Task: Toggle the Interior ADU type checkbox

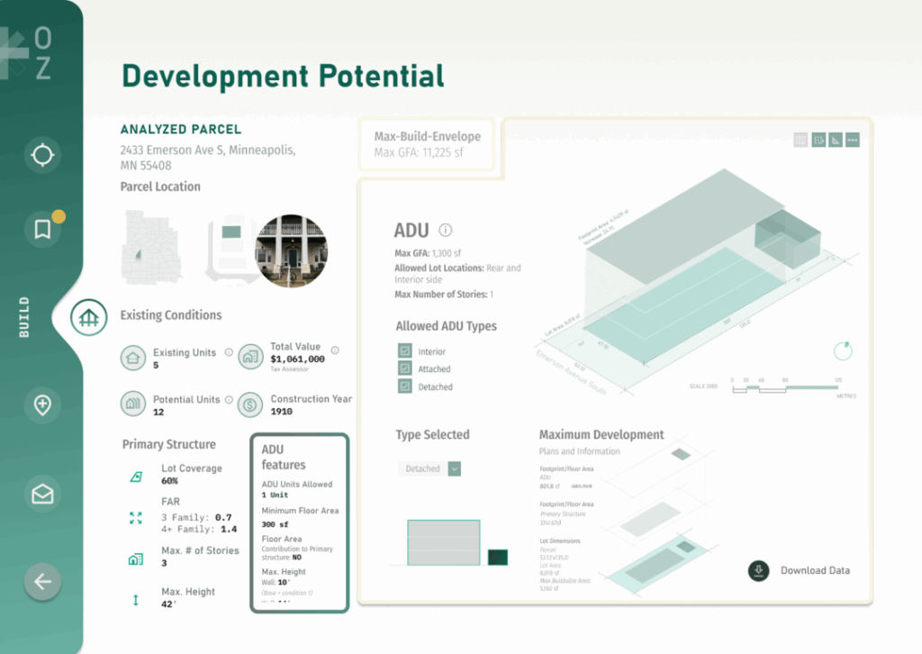Action: (404, 351)
